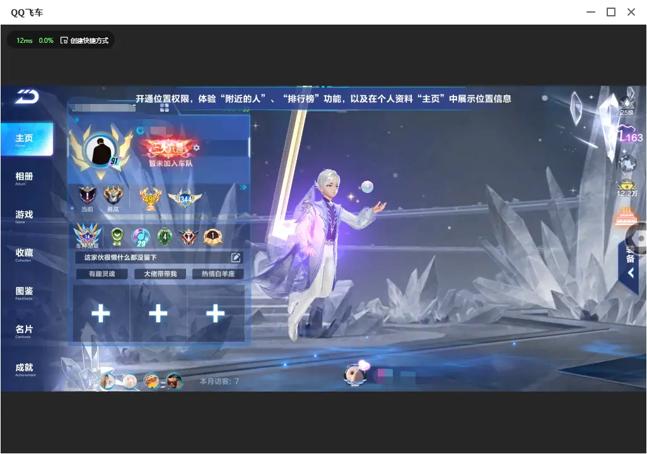The height and width of the screenshot is (454, 647).
Task: Edit the signature with pencil icon
Action: (x=236, y=257)
